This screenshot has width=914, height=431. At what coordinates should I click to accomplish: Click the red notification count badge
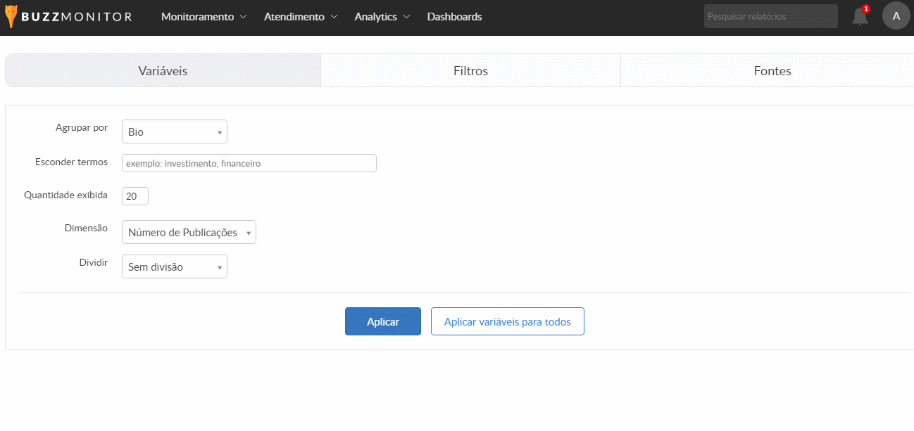coord(865,9)
